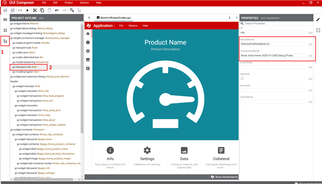Image resolution: width=322 pixels, height=184 pixels.
Task: Redo the last action
Action: (x=64, y=10)
